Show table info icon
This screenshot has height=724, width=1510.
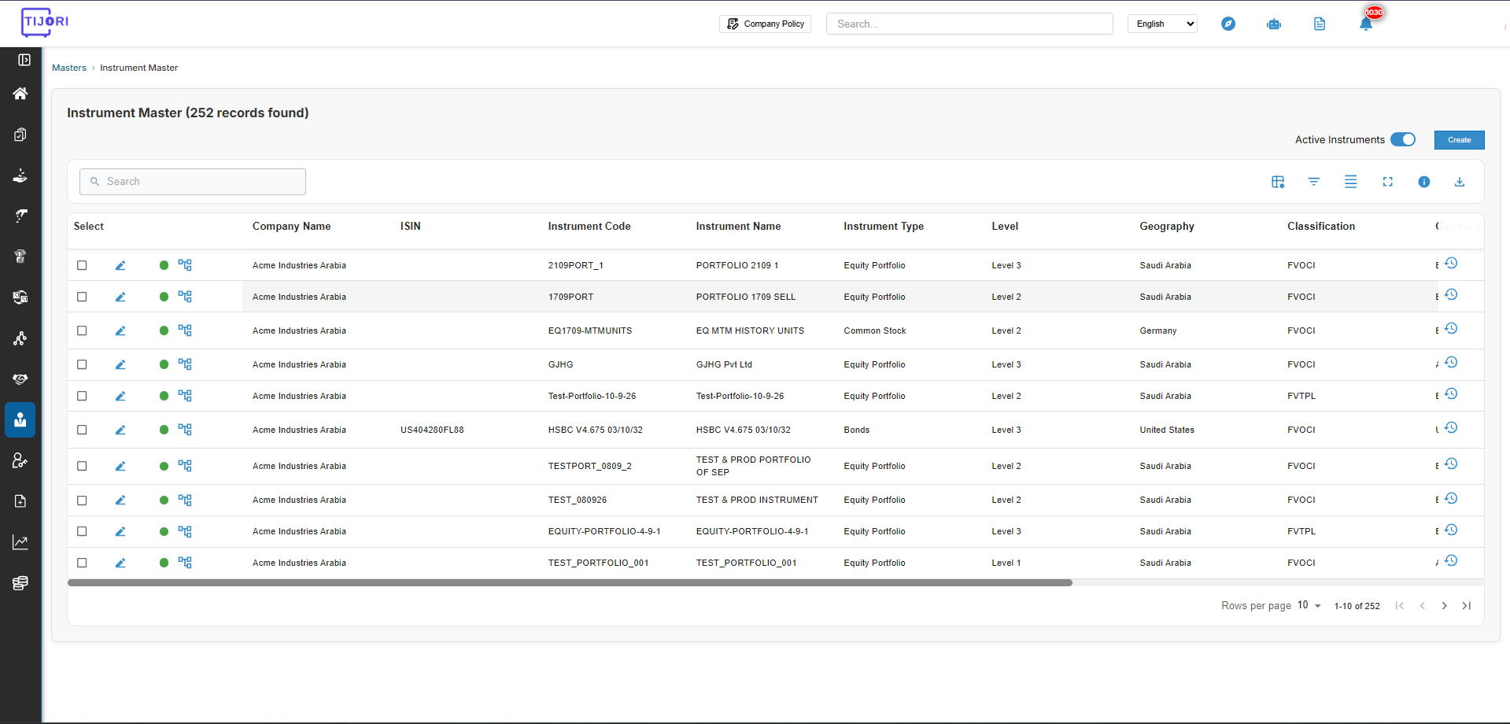click(x=1424, y=182)
